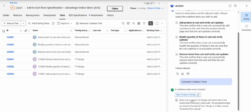This screenshot has height=112, width=251.
Task: Switch to the BDD Specifications tab
Action: 78,15
